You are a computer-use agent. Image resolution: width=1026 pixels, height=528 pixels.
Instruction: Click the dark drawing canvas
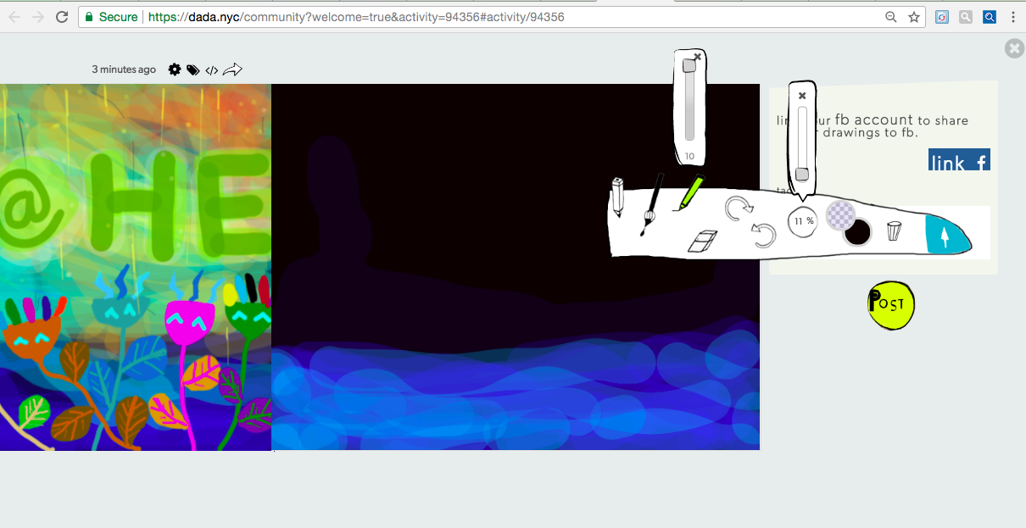click(516, 267)
